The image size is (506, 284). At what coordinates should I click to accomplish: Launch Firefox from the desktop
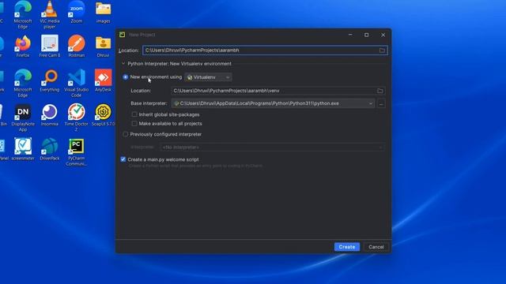(x=23, y=47)
